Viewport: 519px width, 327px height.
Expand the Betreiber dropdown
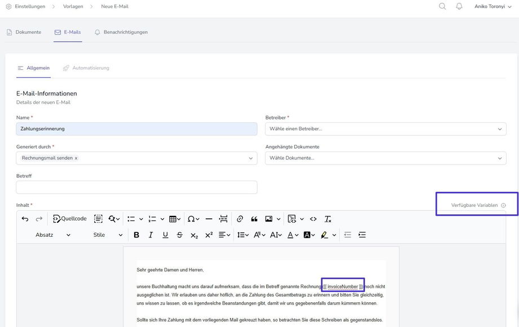coord(385,129)
